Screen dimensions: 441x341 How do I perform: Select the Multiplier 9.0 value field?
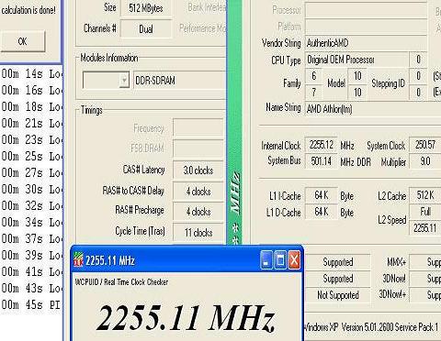pyautogui.click(x=425, y=161)
